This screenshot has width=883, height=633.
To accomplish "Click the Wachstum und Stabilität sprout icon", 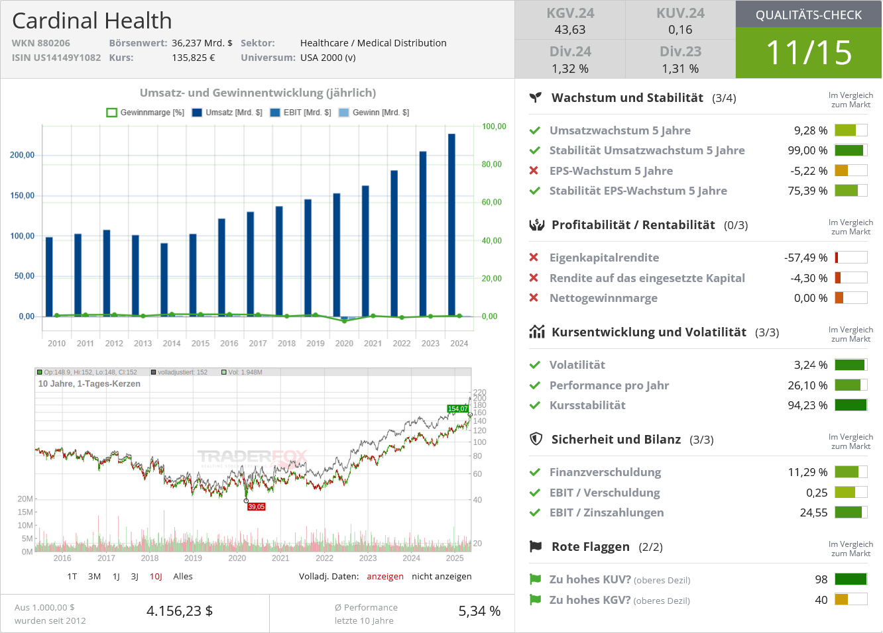I will tap(536, 98).
